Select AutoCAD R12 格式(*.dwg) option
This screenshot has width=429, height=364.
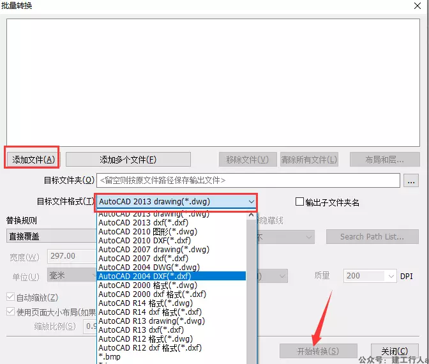click(171, 339)
